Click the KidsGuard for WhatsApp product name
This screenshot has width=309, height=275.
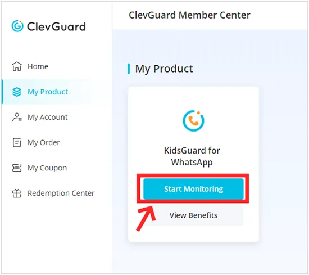tap(192, 156)
